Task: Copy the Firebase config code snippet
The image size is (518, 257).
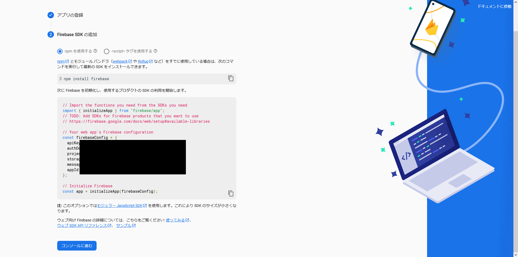Action: point(231,193)
